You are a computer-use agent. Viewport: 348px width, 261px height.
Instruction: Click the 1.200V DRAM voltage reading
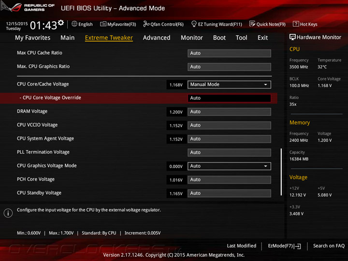[176, 112]
